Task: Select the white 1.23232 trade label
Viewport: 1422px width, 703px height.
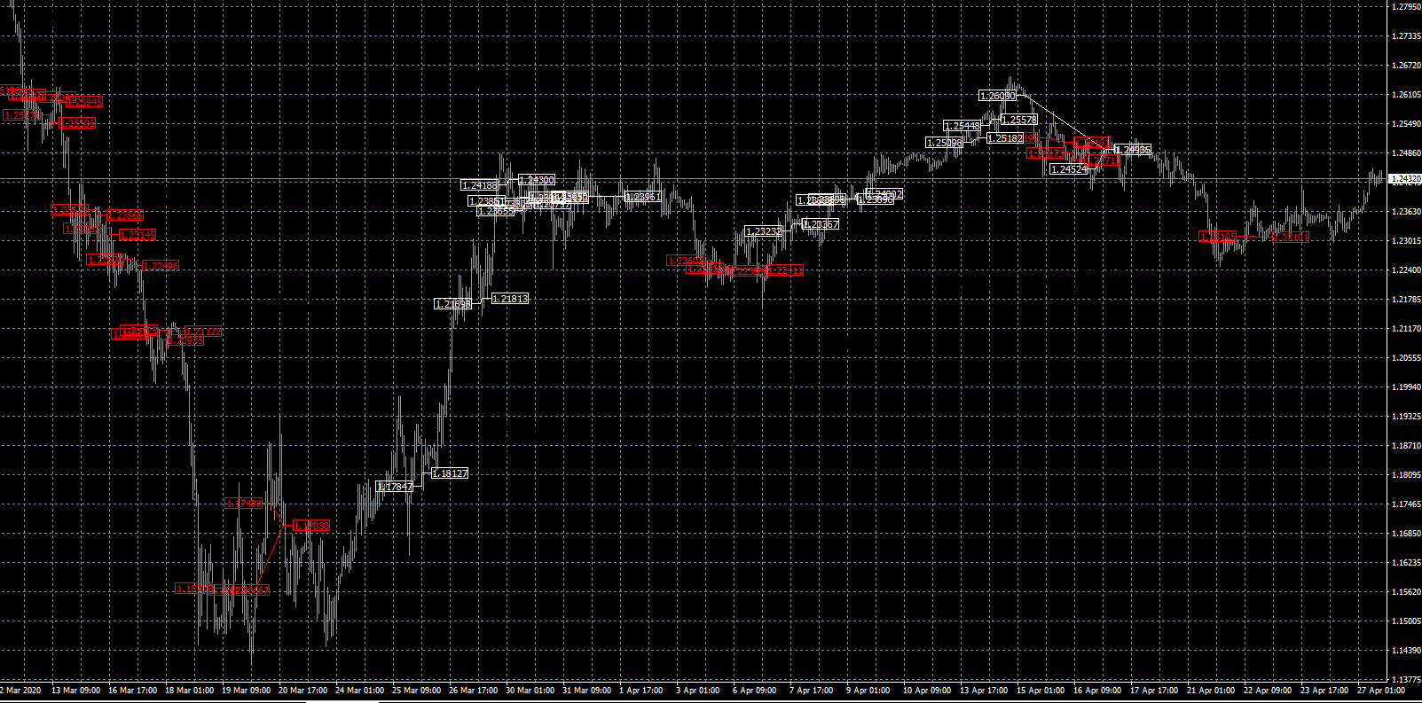Action: click(x=764, y=231)
